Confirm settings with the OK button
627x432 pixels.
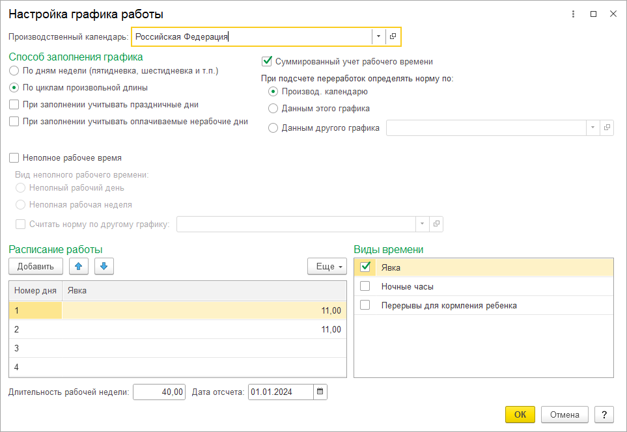(x=520, y=415)
